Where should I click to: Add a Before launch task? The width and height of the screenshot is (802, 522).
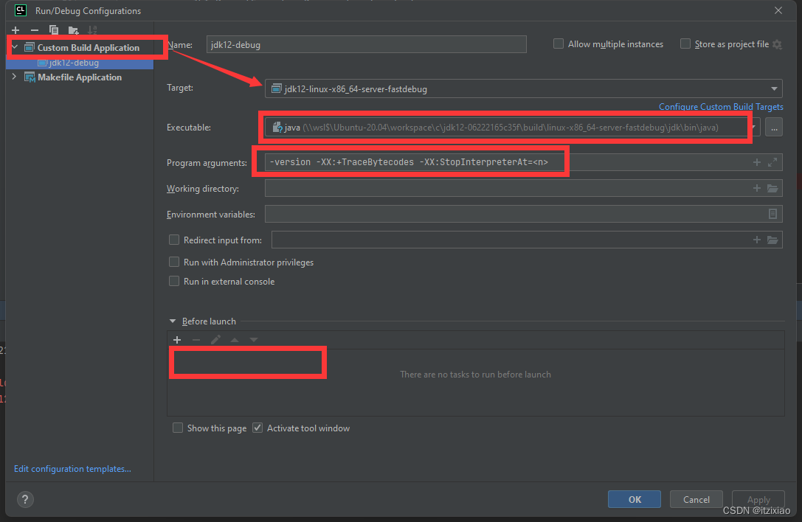click(x=177, y=339)
